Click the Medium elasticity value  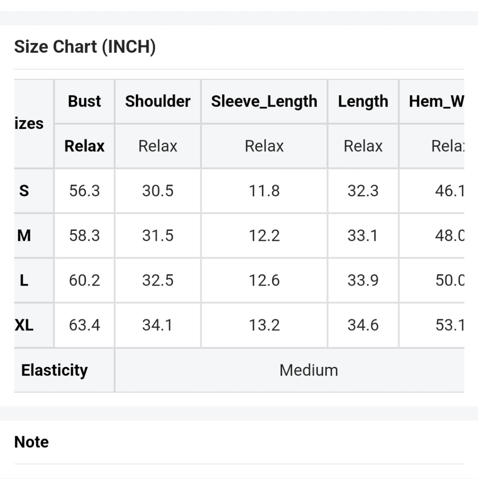click(x=309, y=370)
